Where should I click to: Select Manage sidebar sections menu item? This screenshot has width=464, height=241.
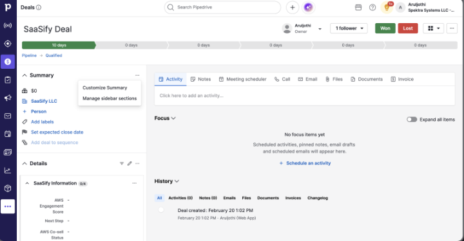(110, 98)
